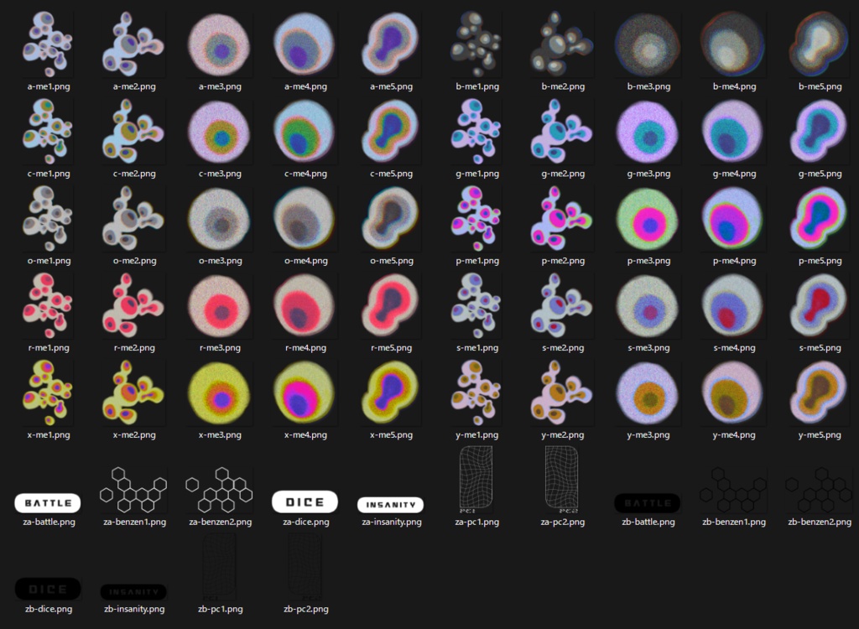The image size is (859, 629).
Task: Select the p-me5.png thumbnail
Action: coord(820,219)
